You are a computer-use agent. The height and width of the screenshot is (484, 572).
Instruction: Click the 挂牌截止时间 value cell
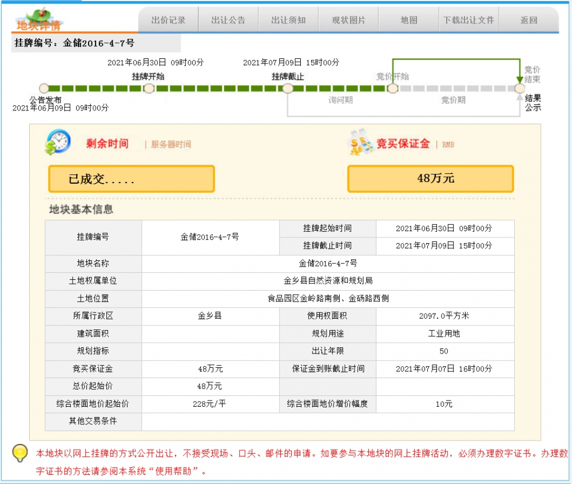(x=445, y=246)
